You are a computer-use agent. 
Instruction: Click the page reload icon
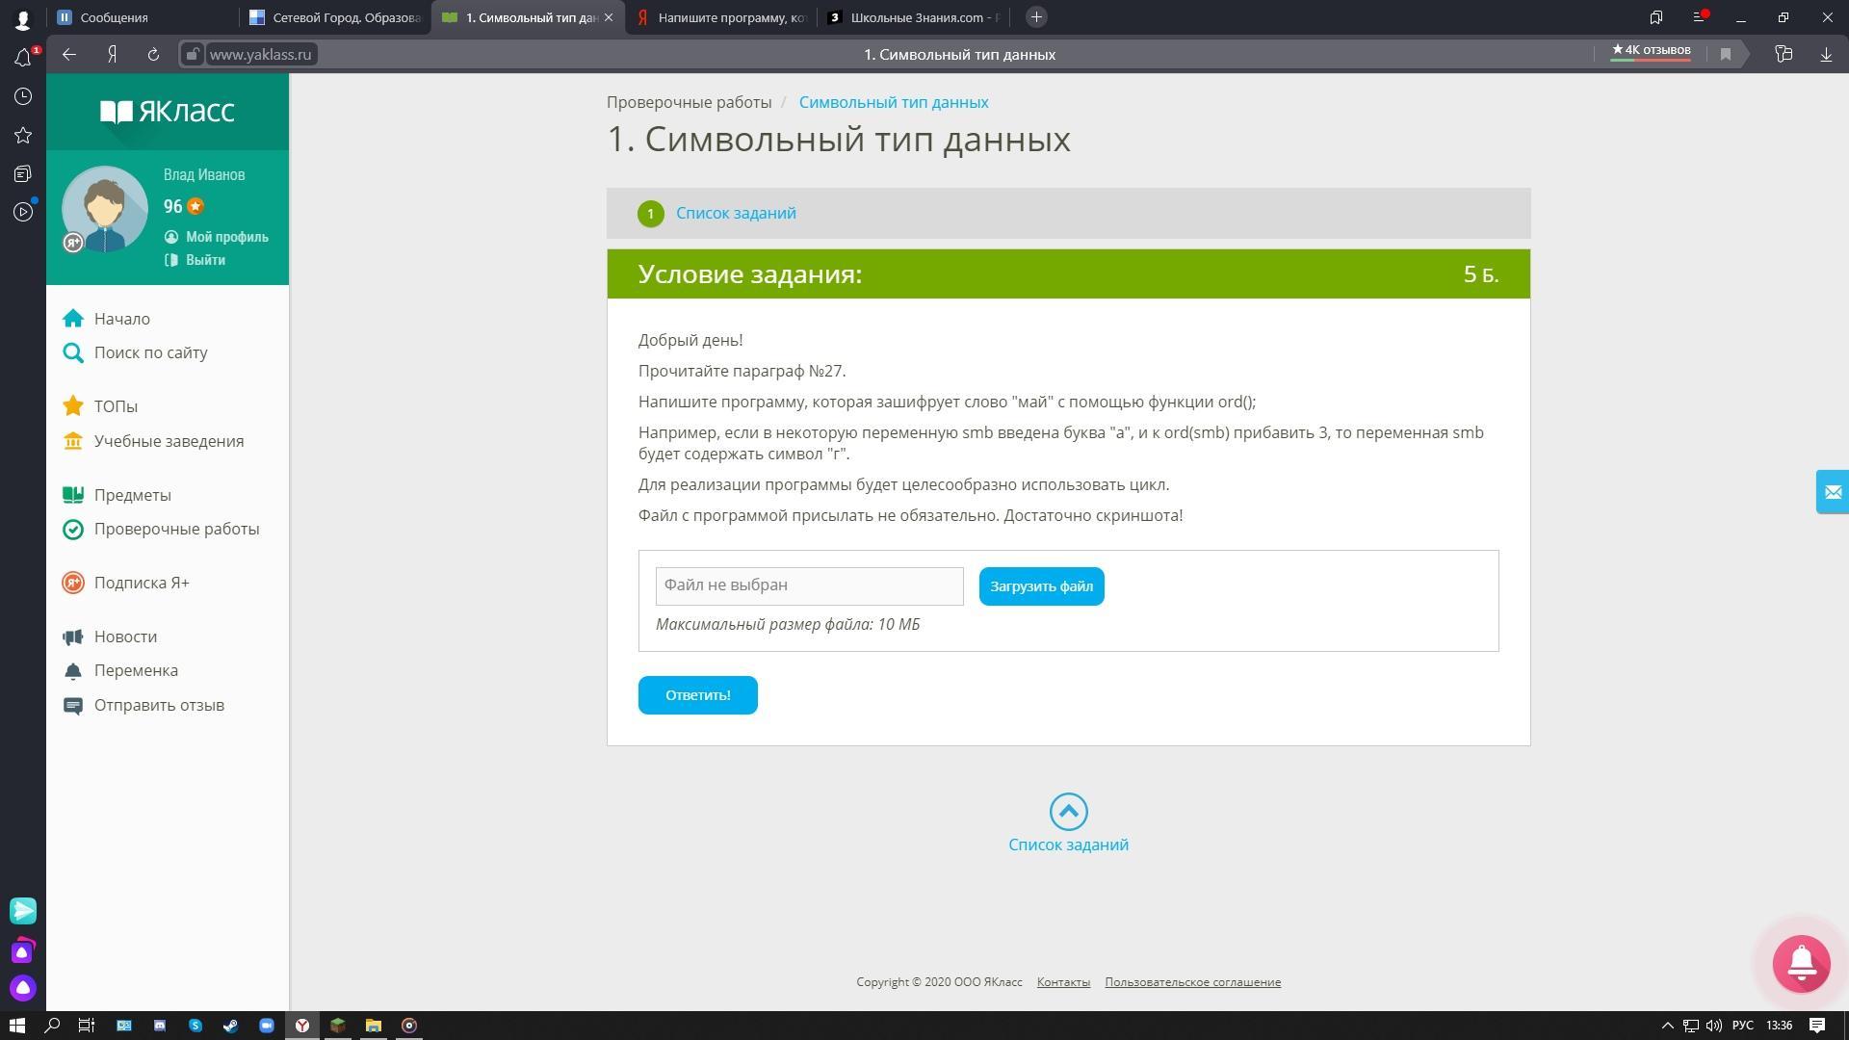[153, 55]
